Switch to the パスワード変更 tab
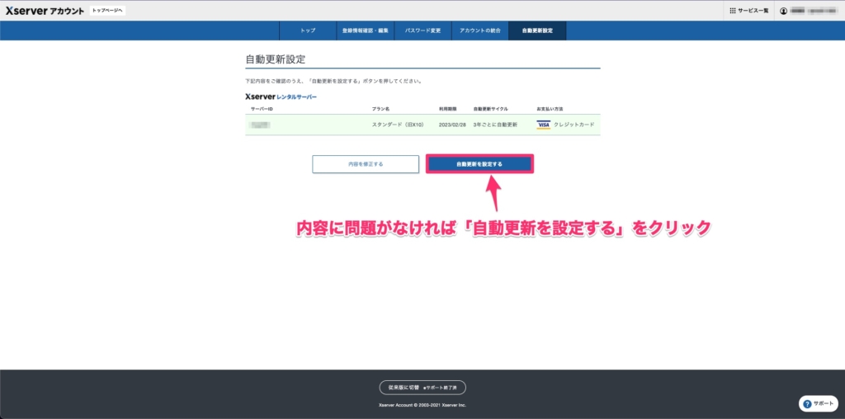 pos(422,31)
